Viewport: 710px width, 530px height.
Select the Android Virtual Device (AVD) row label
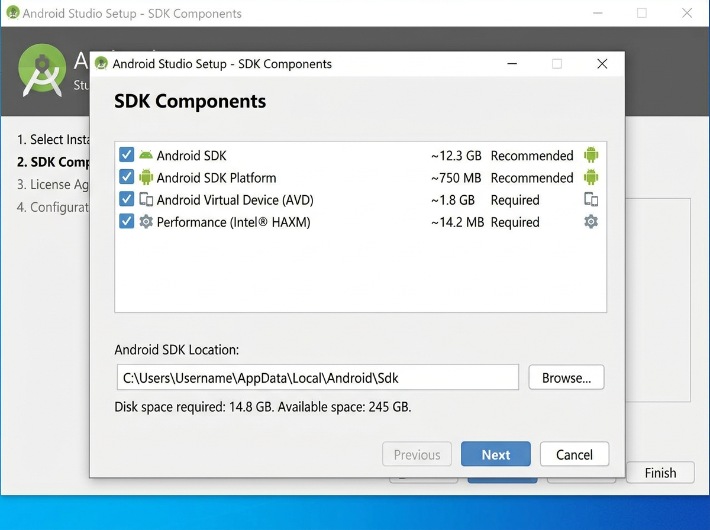tap(235, 200)
